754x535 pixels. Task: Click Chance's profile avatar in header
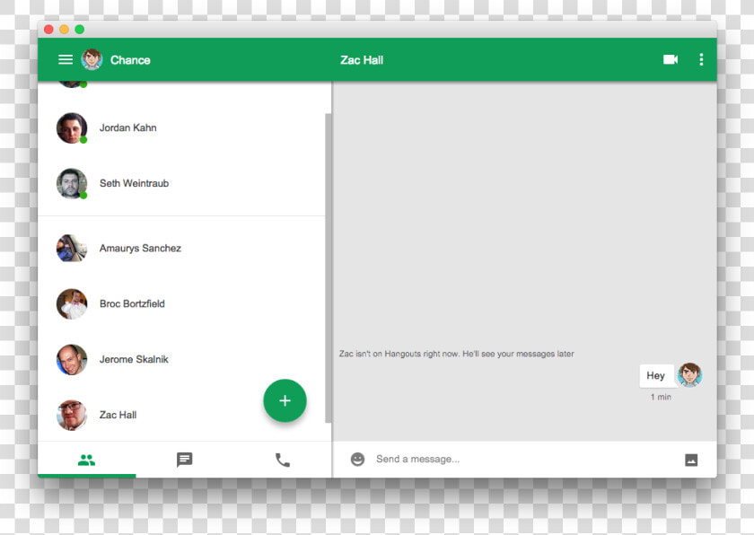point(92,59)
